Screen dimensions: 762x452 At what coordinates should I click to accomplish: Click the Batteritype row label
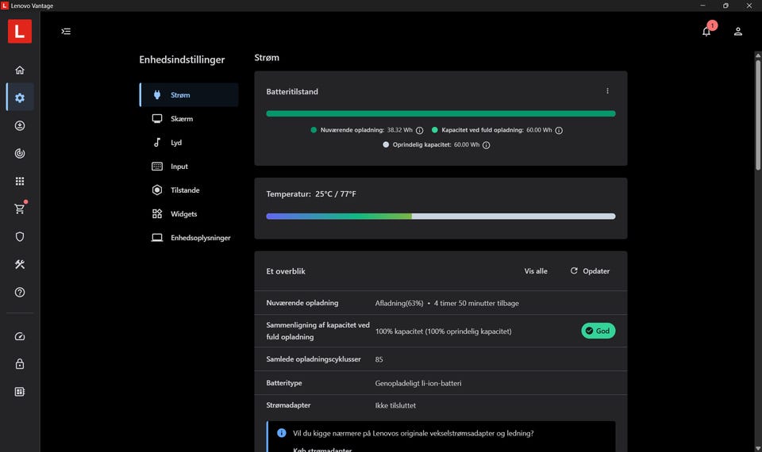284,382
